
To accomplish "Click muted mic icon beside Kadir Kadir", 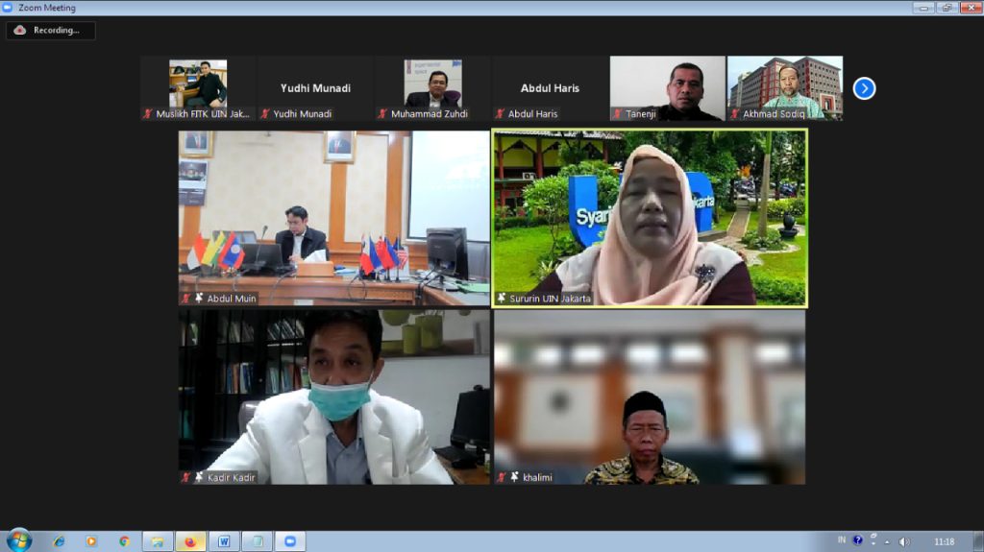I will 186,477.
